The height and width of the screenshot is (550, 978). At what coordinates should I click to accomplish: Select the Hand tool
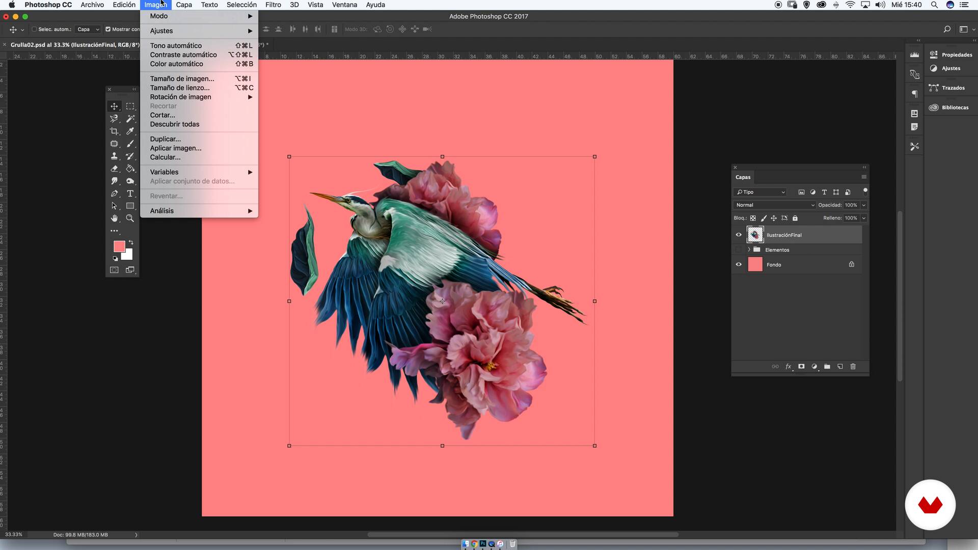pos(114,218)
